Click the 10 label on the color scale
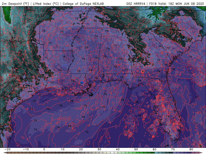 pos(63,149)
